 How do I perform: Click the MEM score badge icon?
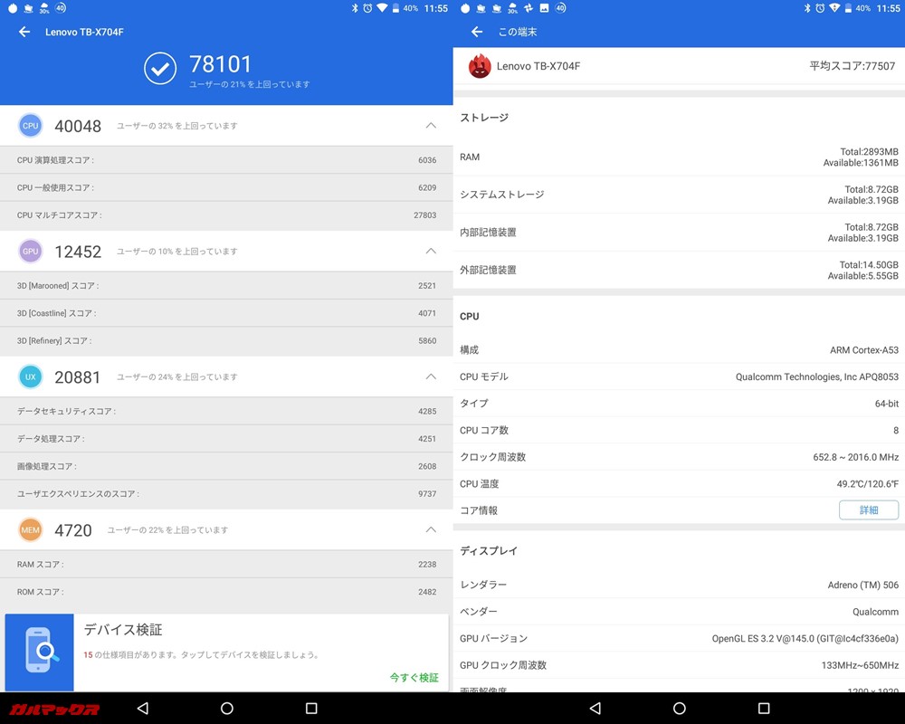pyautogui.click(x=30, y=529)
